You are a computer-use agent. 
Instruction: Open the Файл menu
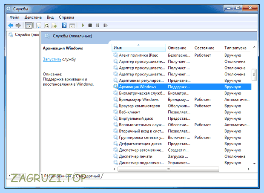click(14, 17)
